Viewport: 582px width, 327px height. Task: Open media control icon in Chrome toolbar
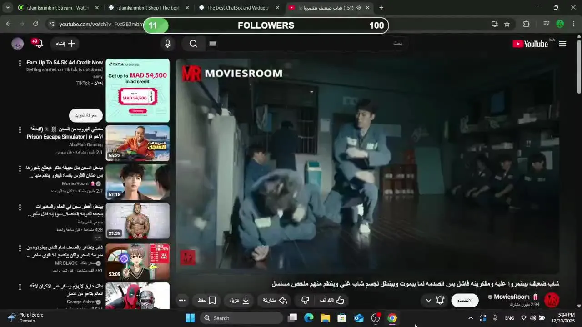click(547, 24)
